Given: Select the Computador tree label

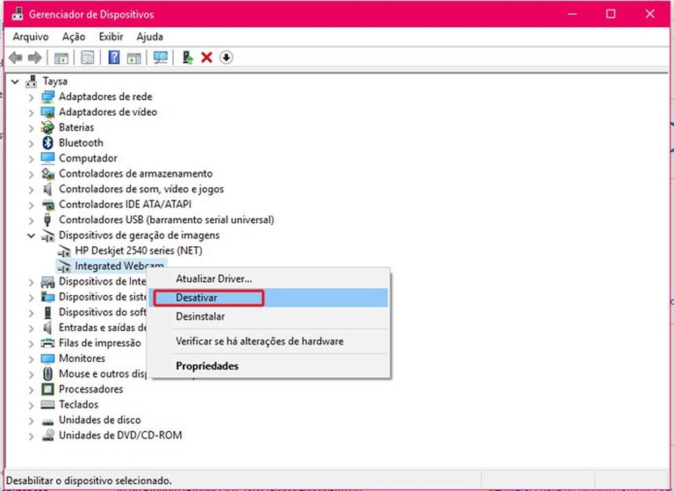Looking at the screenshot, I should 88,158.
